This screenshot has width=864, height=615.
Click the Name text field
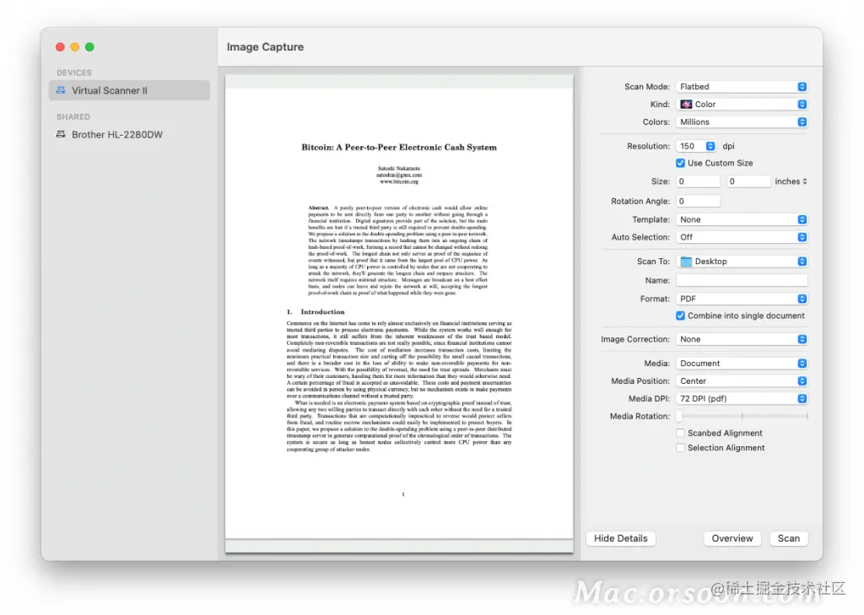(x=742, y=280)
